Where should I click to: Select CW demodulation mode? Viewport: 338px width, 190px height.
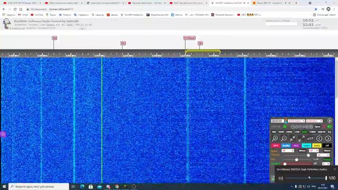[x=312, y=132]
